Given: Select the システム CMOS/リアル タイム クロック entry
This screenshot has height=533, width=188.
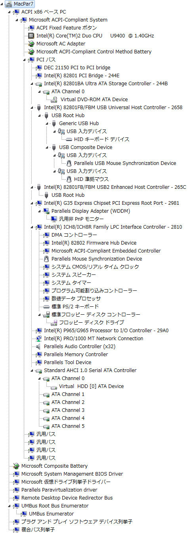Looking at the screenshot, I should point(95,267).
